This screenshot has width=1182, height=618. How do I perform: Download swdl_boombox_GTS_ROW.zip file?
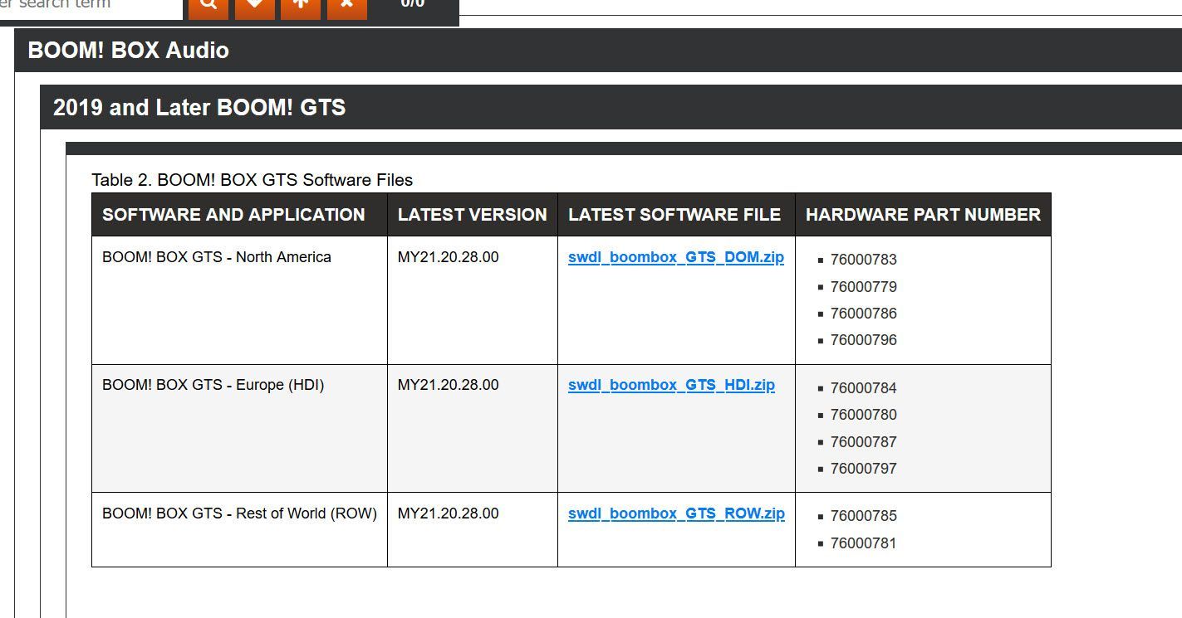(x=675, y=513)
